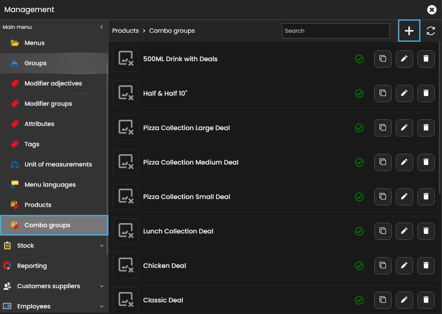
Task: Click the plus icon to add combo group
Action: [409, 31]
